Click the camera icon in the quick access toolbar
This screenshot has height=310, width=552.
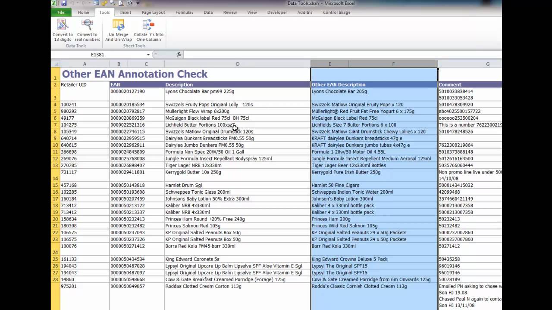pos(129,3)
